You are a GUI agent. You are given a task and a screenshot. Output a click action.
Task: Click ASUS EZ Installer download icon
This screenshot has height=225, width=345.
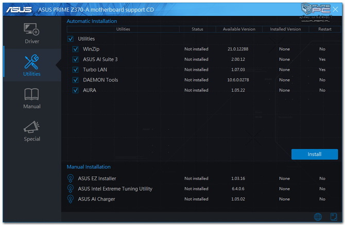71,178
